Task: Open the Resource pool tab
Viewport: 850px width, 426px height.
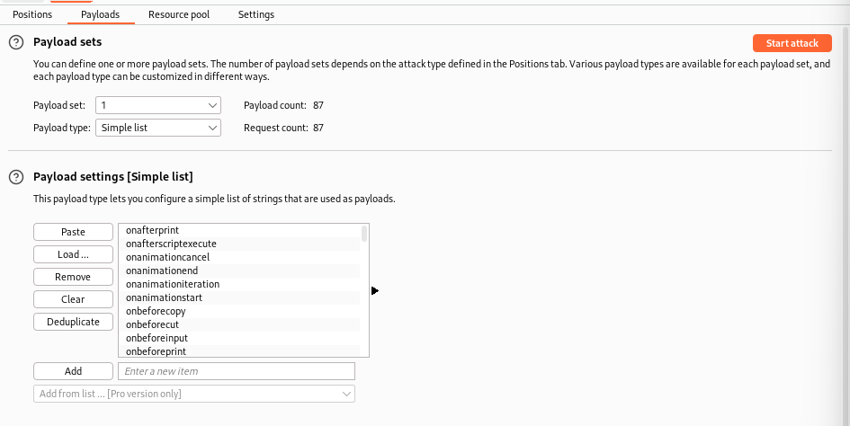Action: (x=179, y=14)
